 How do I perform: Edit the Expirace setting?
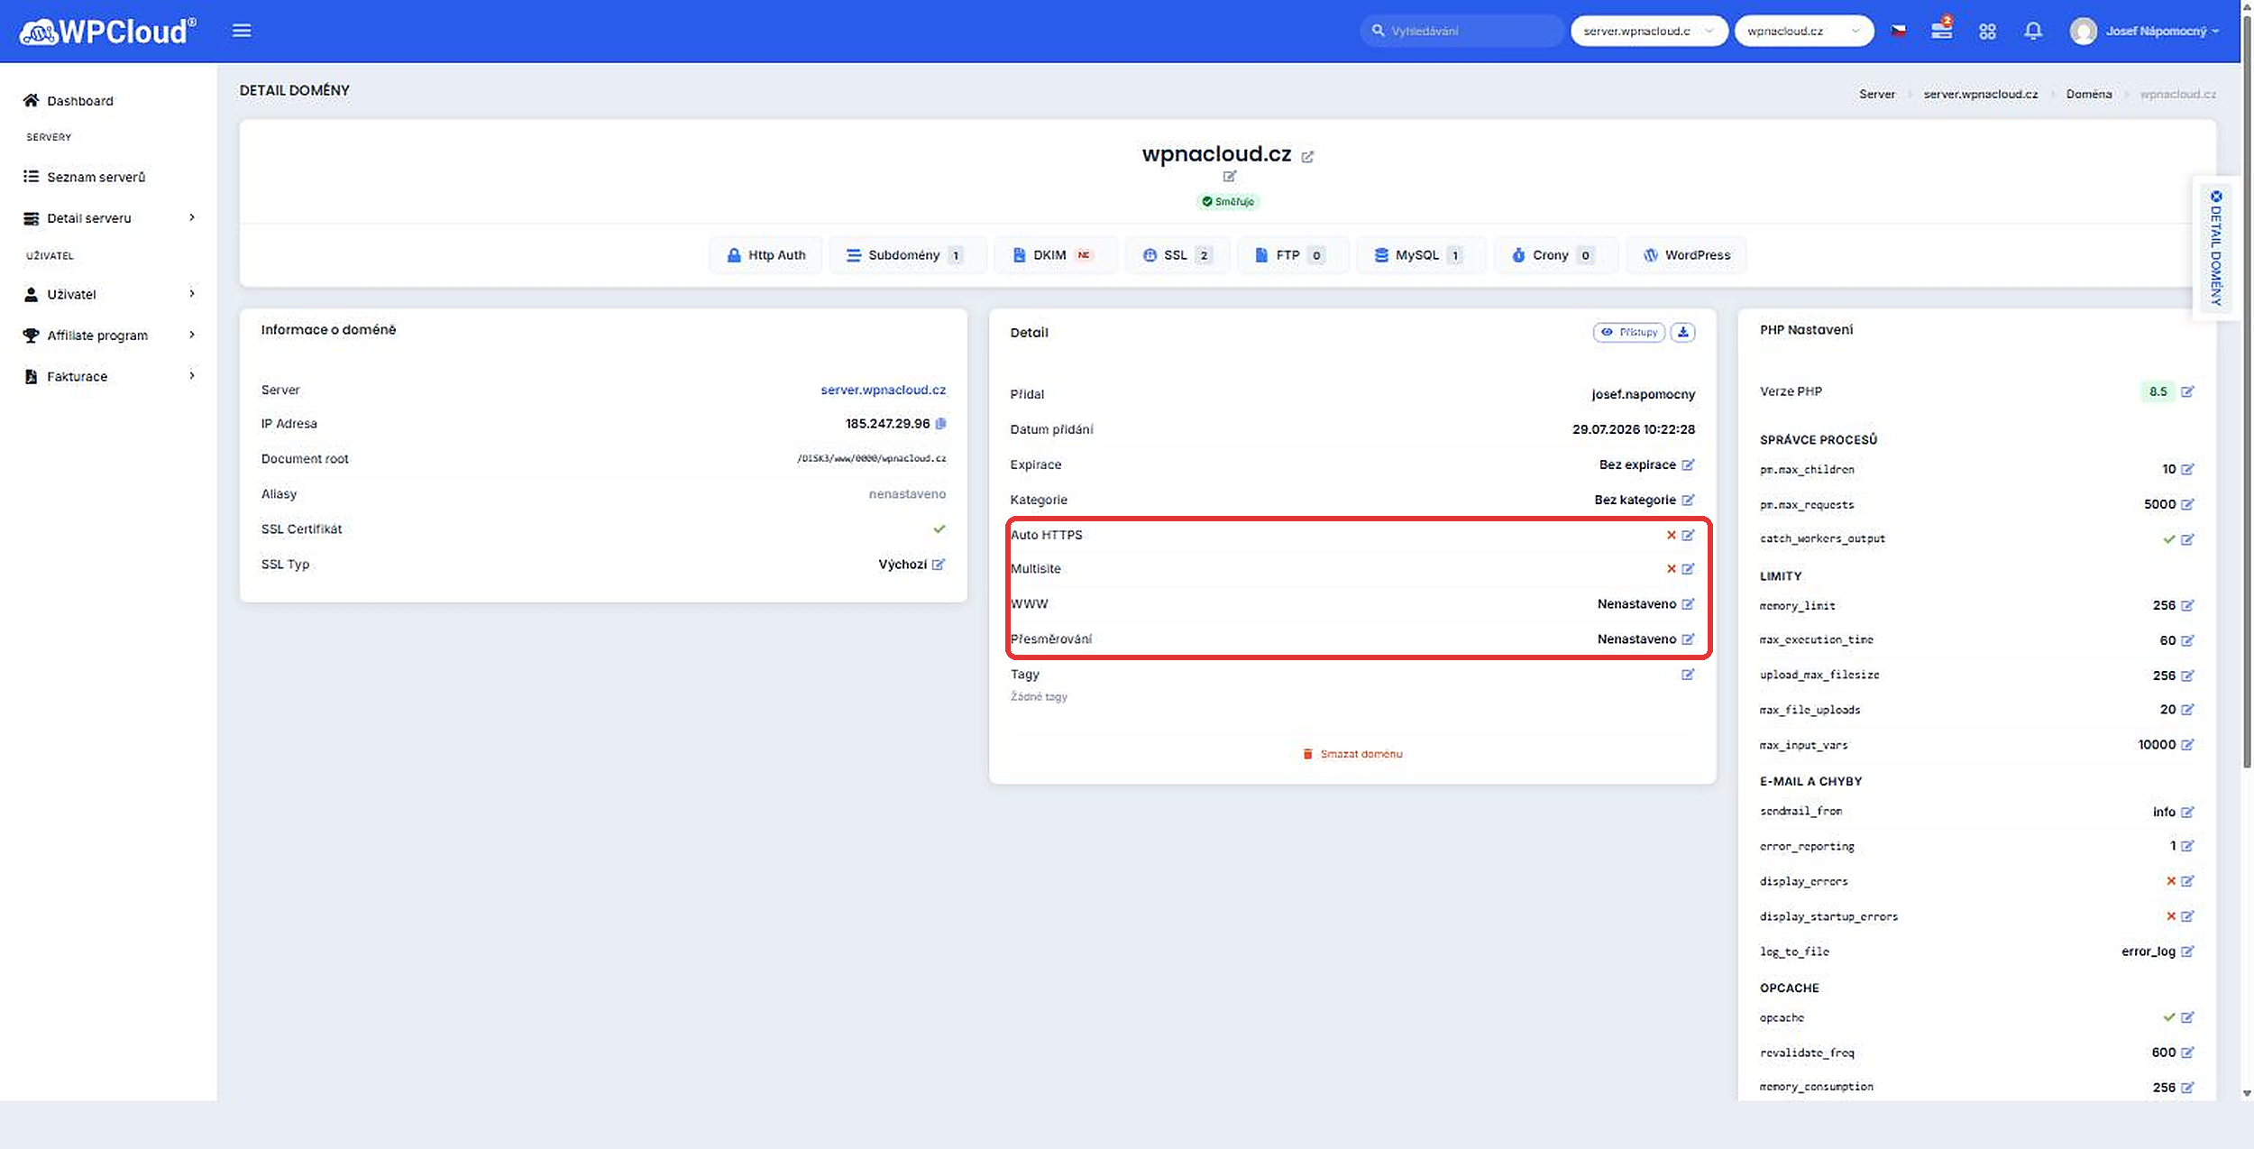[1688, 465]
